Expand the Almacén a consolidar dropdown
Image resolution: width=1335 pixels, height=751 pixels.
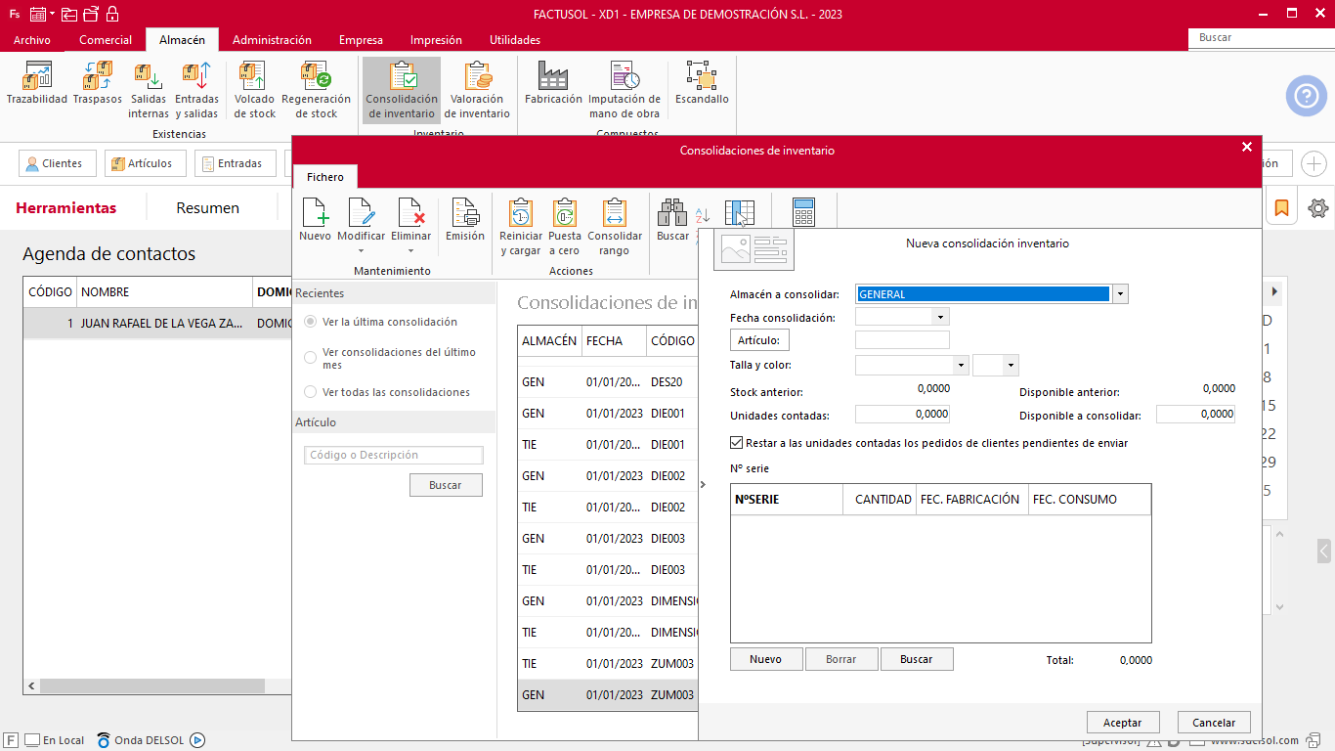tap(1120, 294)
